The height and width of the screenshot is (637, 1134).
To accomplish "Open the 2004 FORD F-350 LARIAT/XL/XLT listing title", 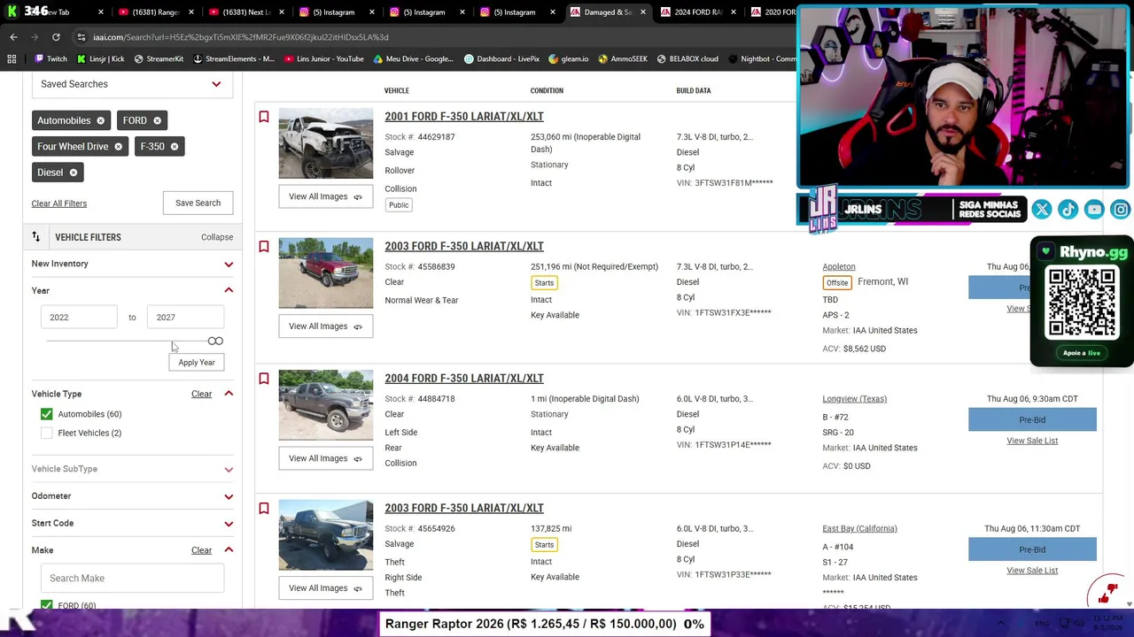I will [464, 379].
